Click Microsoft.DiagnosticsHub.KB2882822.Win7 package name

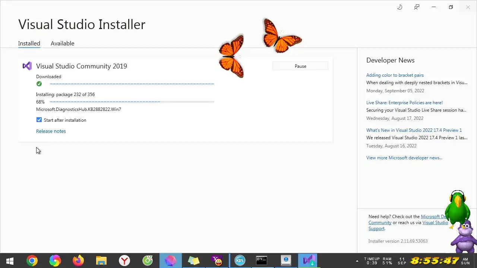pyautogui.click(x=79, y=109)
